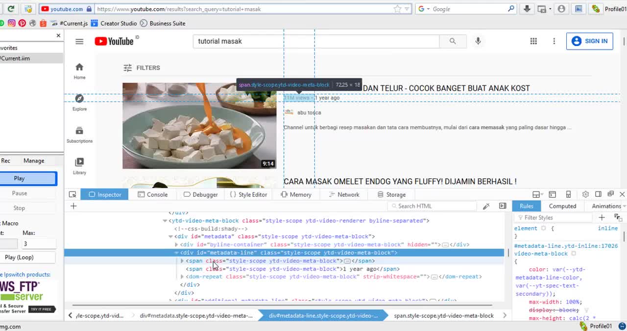The image size is (627, 331).
Task: Open the URL bar history dropdown arrow
Action: coord(407,9)
